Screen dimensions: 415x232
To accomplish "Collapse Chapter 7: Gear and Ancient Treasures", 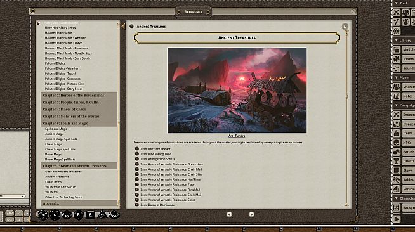I will 79,166.
